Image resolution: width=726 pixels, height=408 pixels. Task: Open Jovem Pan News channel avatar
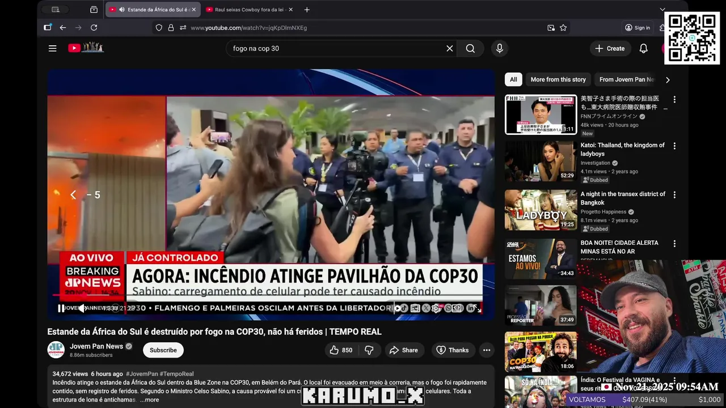(x=56, y=350)
